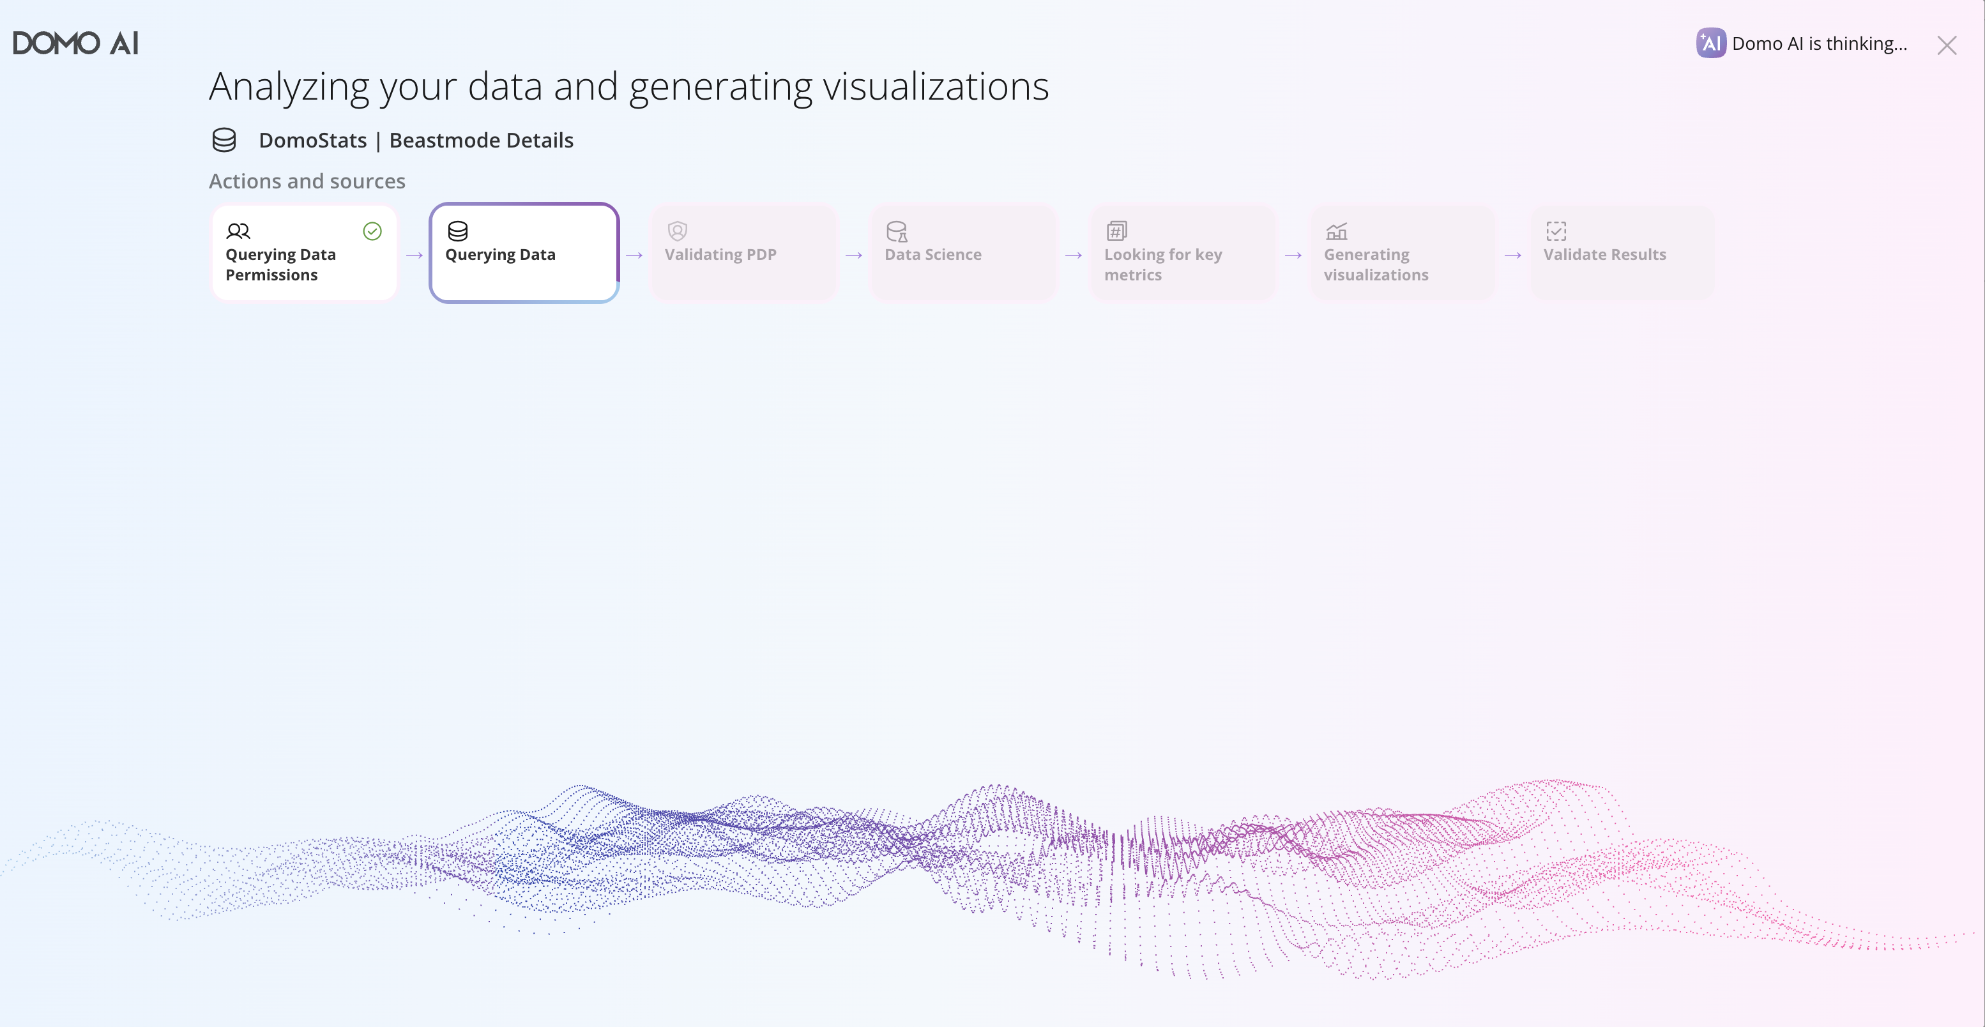The image size is (1985, 1027).
Task: Click the Data Science flask icon
Action: (x=897, y=231)
